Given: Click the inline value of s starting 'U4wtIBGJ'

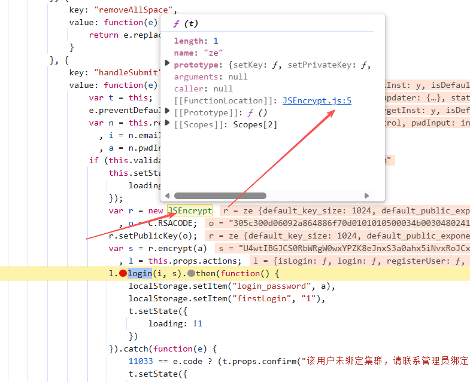Looking at the screenshot, I should pos(342,249).
